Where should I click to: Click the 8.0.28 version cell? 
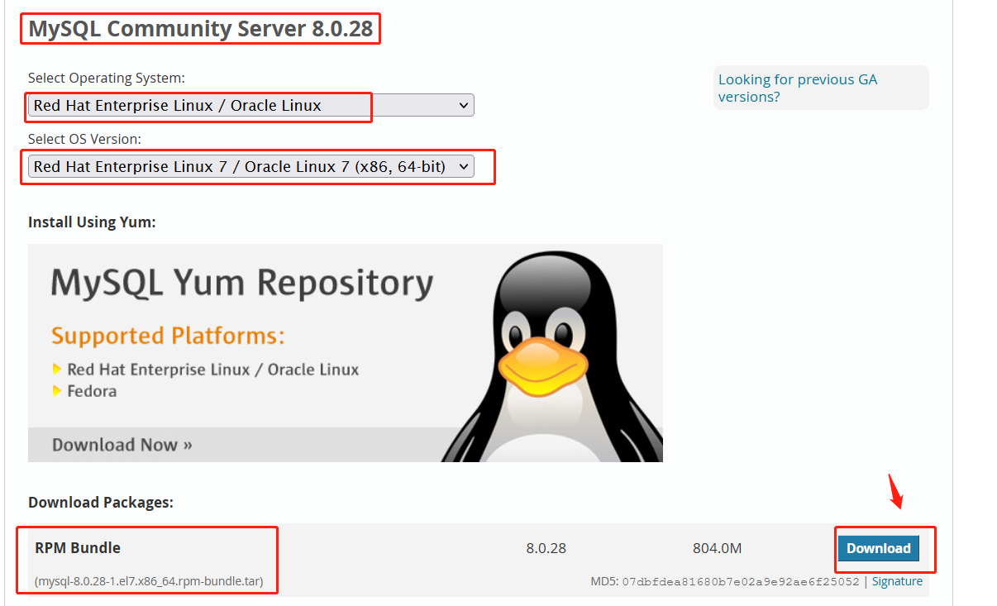(x=546, y=548)
